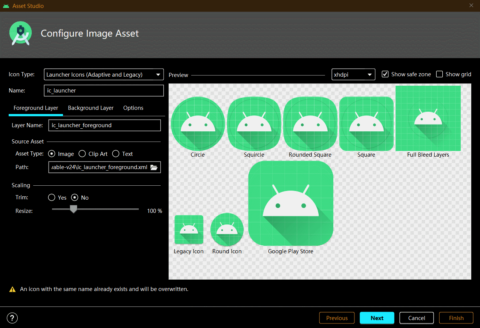Choose Clip Art asset type radio button

pos(82,154)
